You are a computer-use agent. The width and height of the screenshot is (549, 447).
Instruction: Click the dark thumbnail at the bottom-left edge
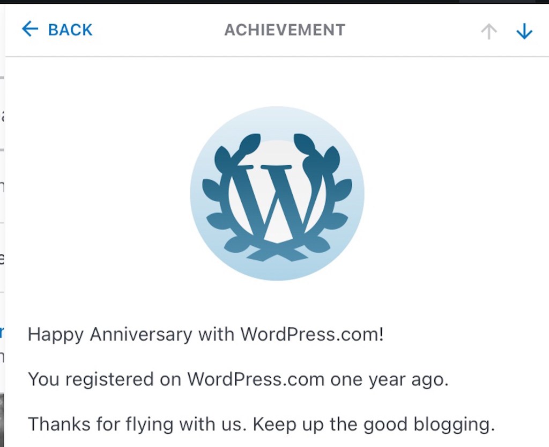tap(2, 419)
